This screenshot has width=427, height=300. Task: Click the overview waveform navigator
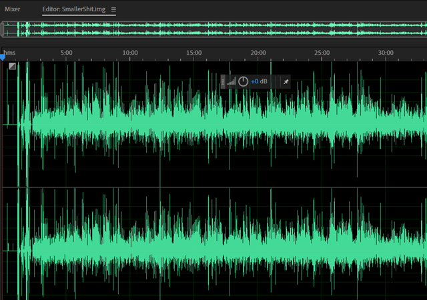215,29
